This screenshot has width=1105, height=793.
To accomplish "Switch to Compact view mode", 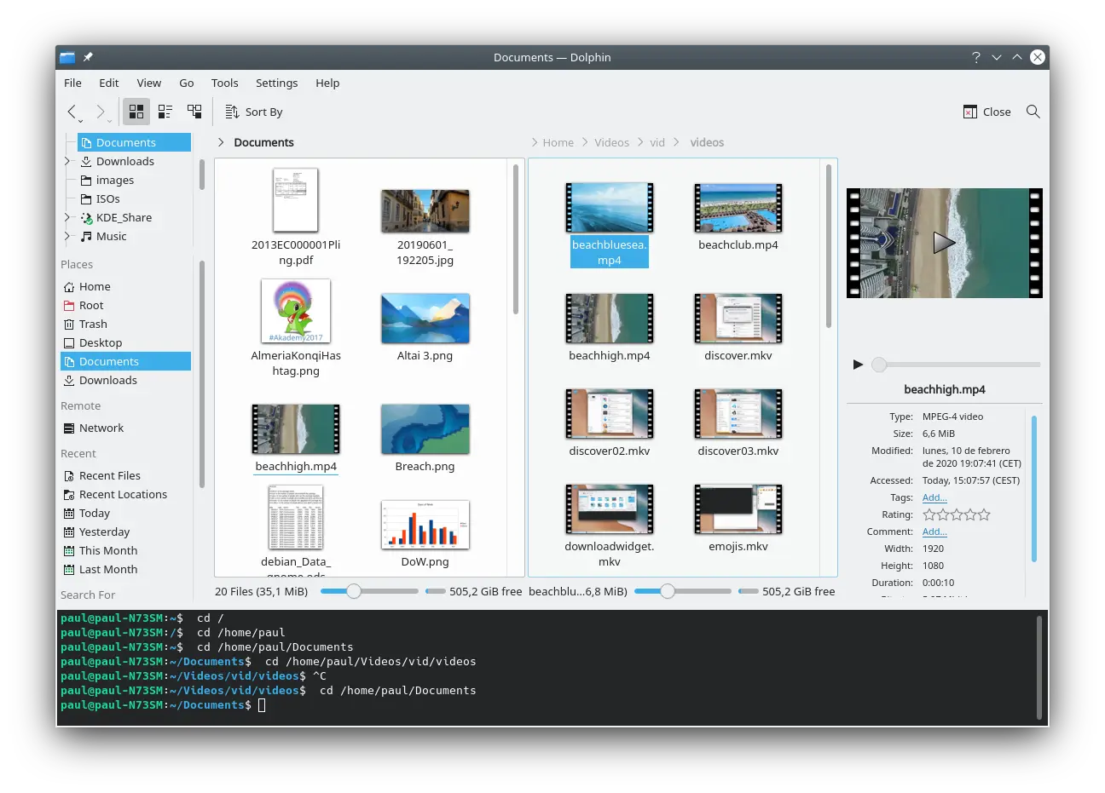I will tap(165, 112).
